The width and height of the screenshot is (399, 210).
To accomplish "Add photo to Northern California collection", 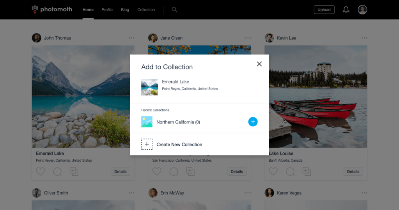I will [x=253, y=122].
